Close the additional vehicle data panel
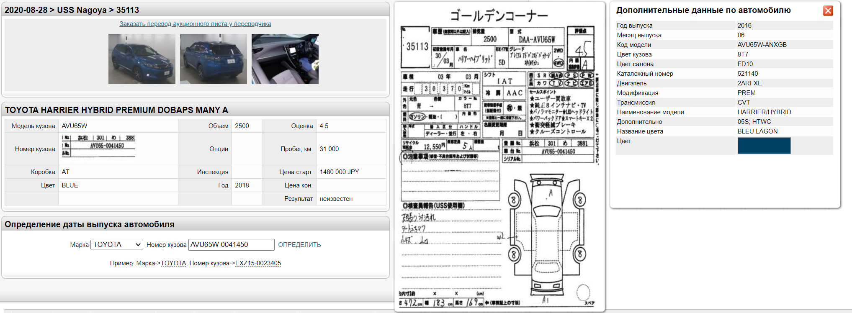The width and height of the screenshot is (852, 313). click(828, 10)
